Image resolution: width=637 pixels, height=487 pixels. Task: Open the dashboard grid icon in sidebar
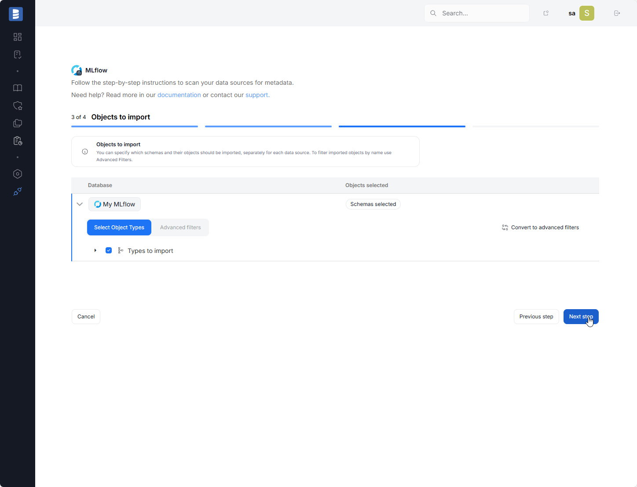tap(18, 37)
